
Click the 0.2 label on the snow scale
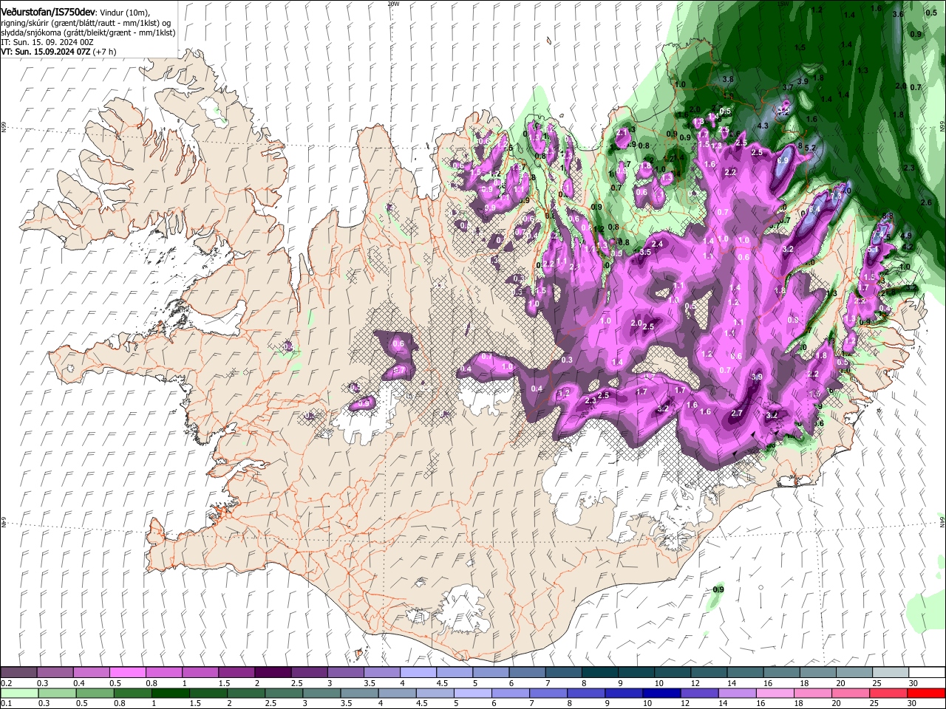[6, 683]
